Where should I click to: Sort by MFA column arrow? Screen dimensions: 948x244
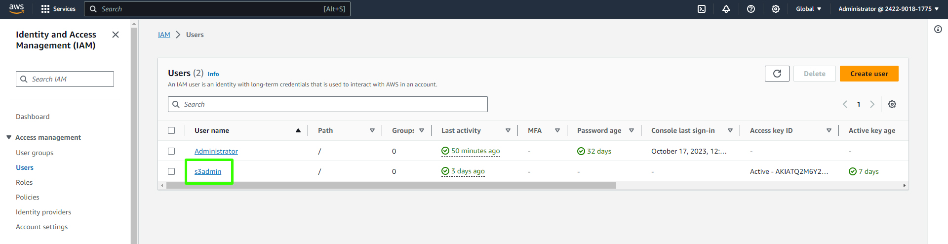[557, 130]
